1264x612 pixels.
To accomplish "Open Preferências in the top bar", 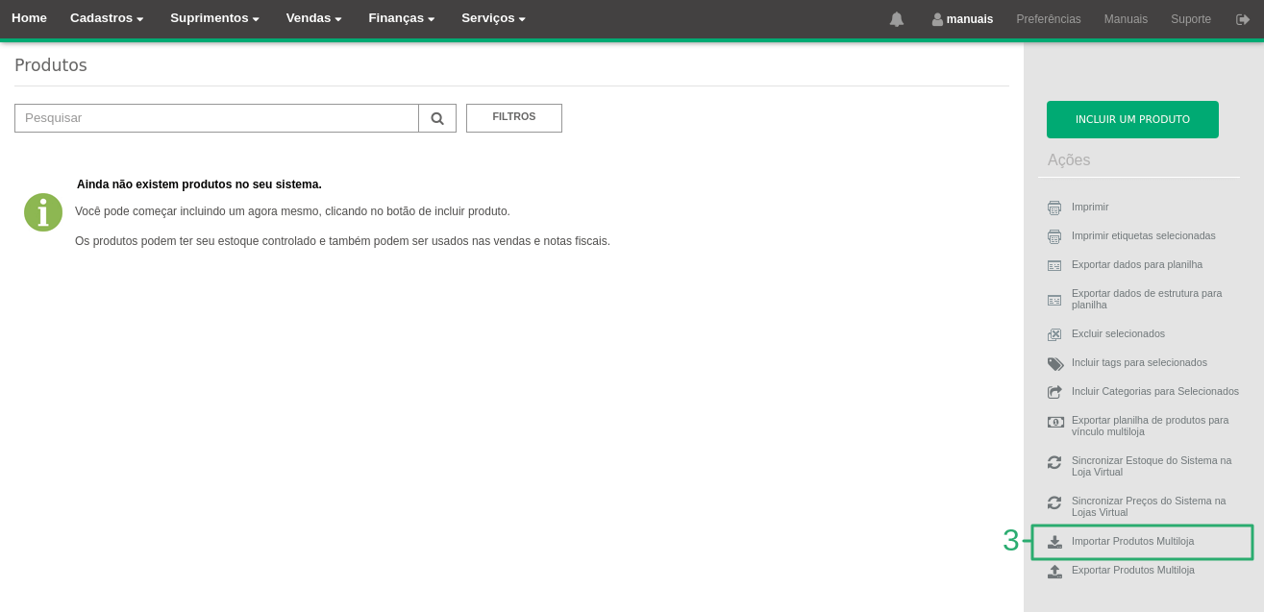I will pos(1048,19).
